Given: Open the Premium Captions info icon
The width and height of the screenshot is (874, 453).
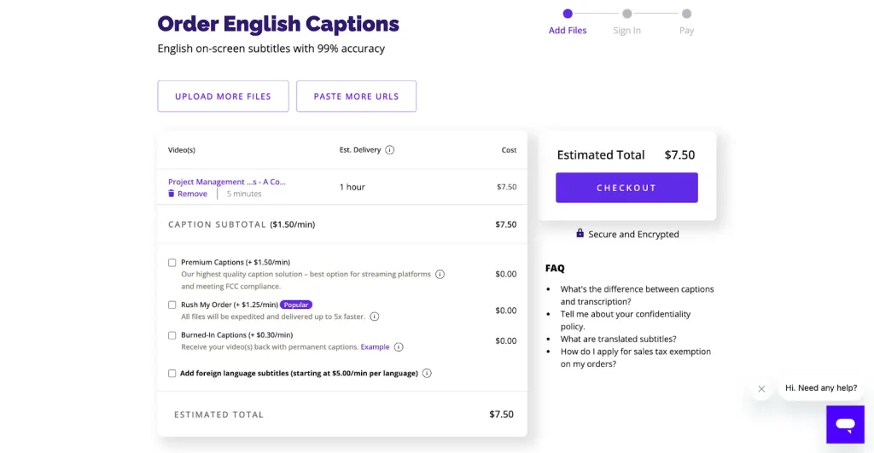Looking at the screenshot, I should point(440,275).
